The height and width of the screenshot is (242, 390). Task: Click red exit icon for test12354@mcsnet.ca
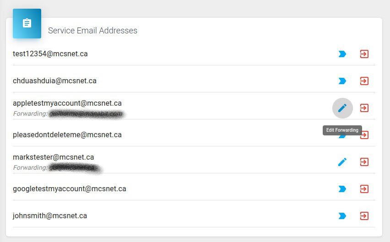tap(364, 54)
